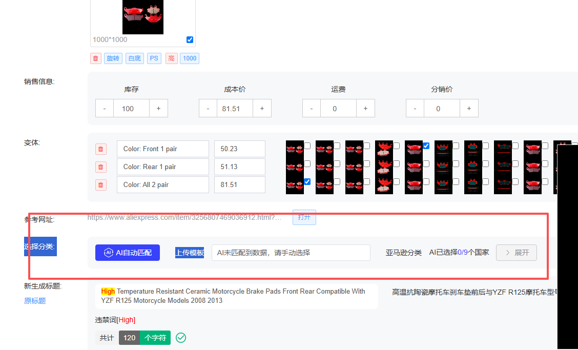Delete the product image with trash icon

click(x=96, y=58)
